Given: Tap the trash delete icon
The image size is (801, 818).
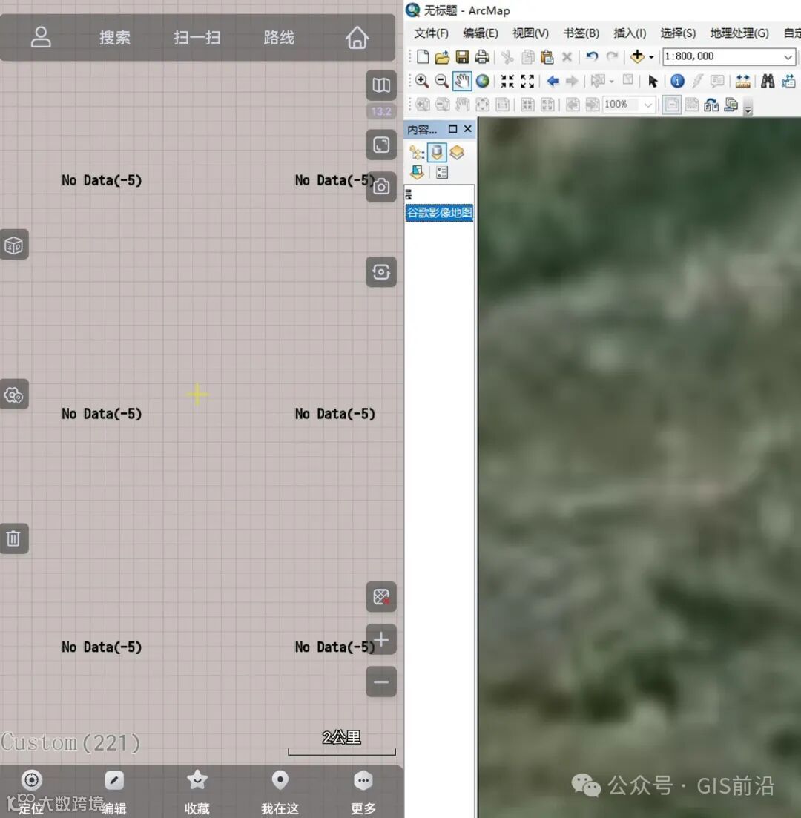Looking at the screenshot, I should tap(14, 538).
